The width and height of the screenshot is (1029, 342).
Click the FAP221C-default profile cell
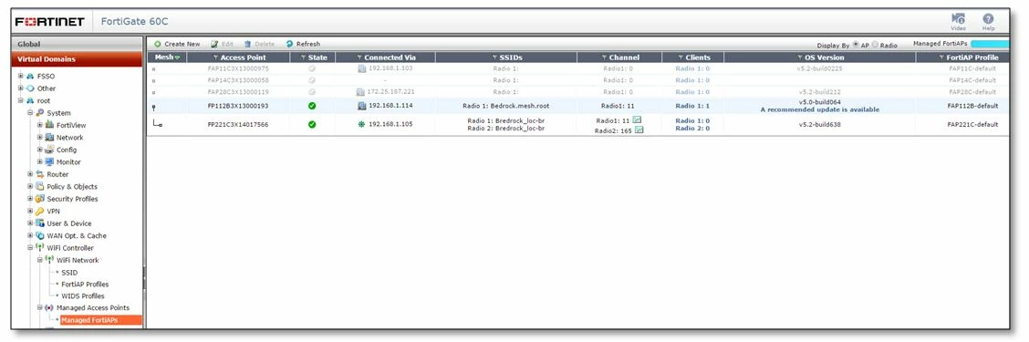[972, 124]
